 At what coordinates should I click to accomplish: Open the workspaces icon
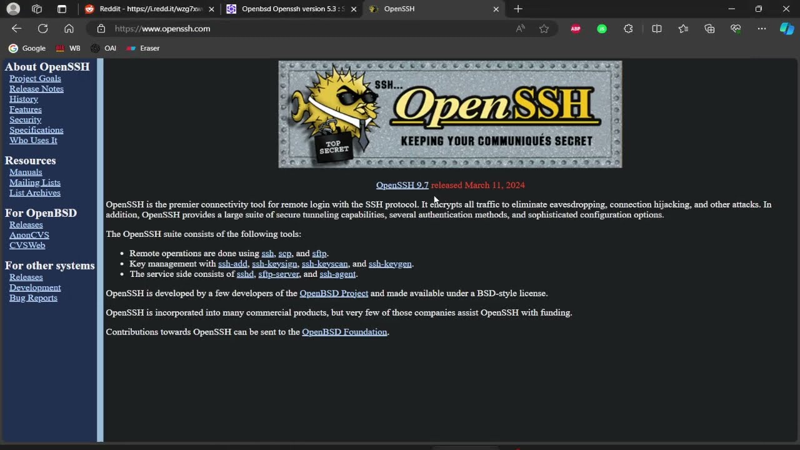pos(37,9)
